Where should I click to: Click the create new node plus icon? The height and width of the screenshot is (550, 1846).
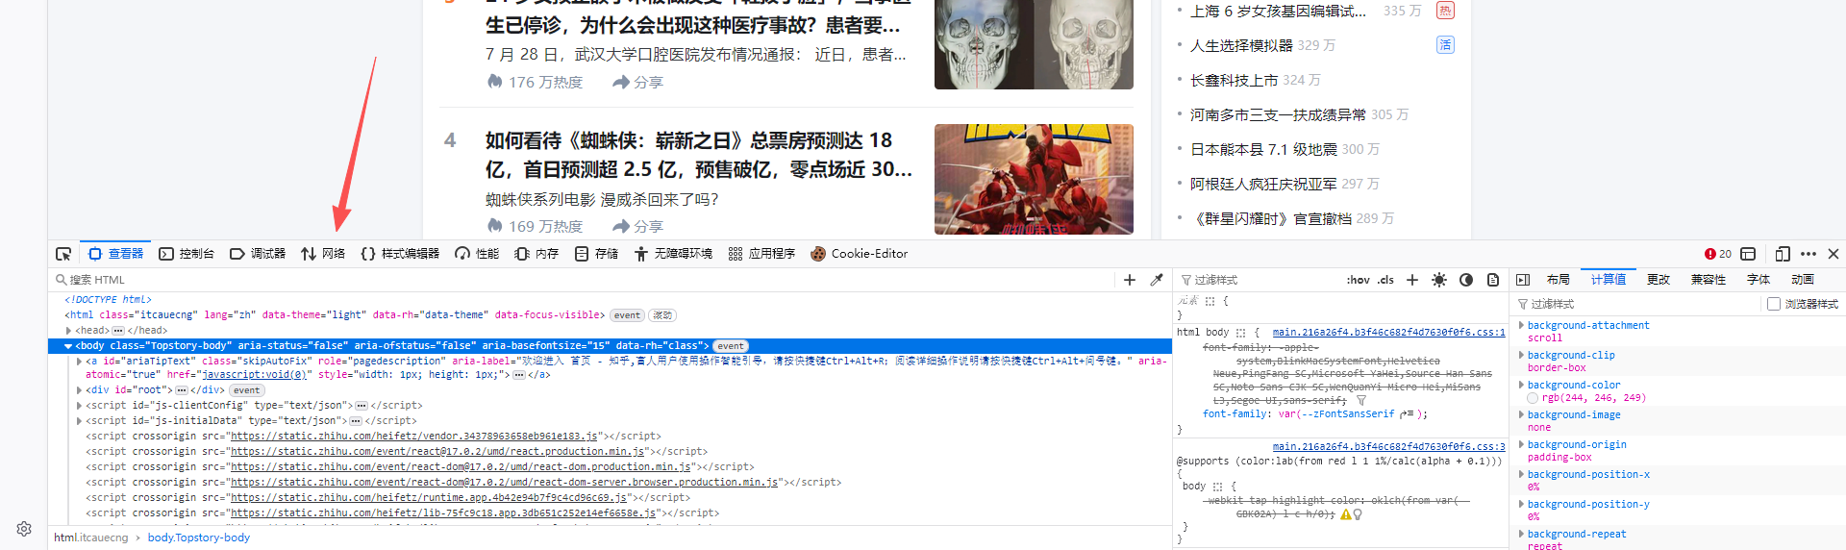1130,280
